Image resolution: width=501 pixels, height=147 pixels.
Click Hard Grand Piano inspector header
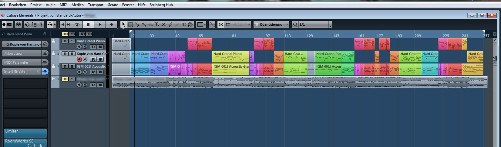click(x=19, y=34)
